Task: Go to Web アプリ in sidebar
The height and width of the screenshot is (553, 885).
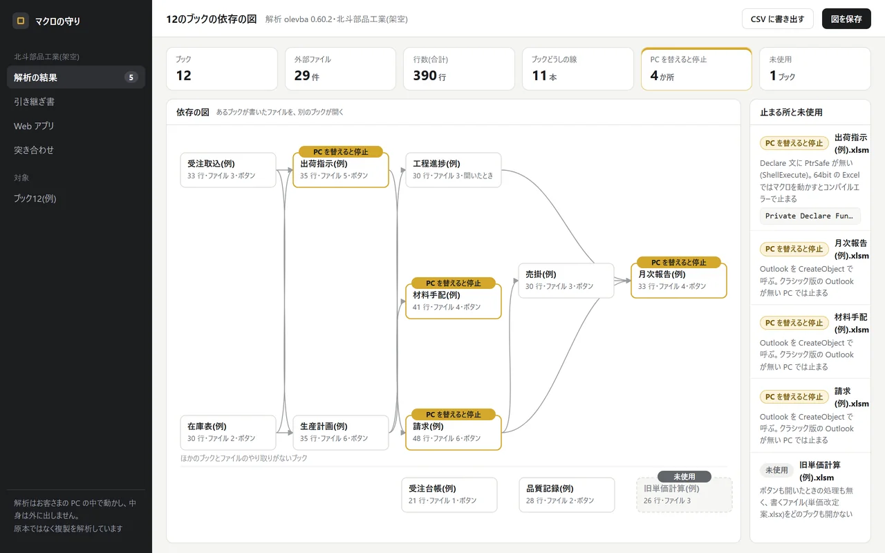Action: click(x=76, y=126)
